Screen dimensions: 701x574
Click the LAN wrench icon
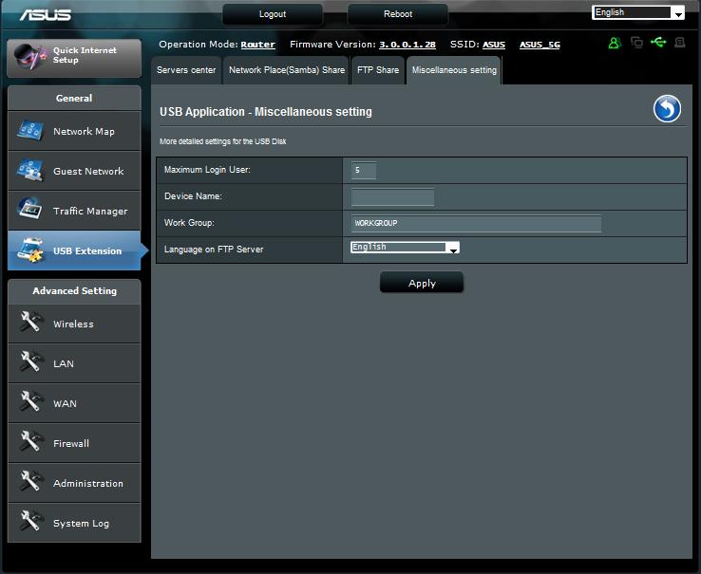[x=30, y=361]
